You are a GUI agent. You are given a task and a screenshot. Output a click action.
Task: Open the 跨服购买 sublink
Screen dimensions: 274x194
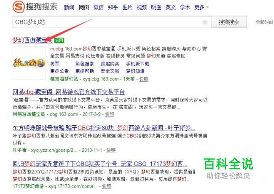(110, 64)
